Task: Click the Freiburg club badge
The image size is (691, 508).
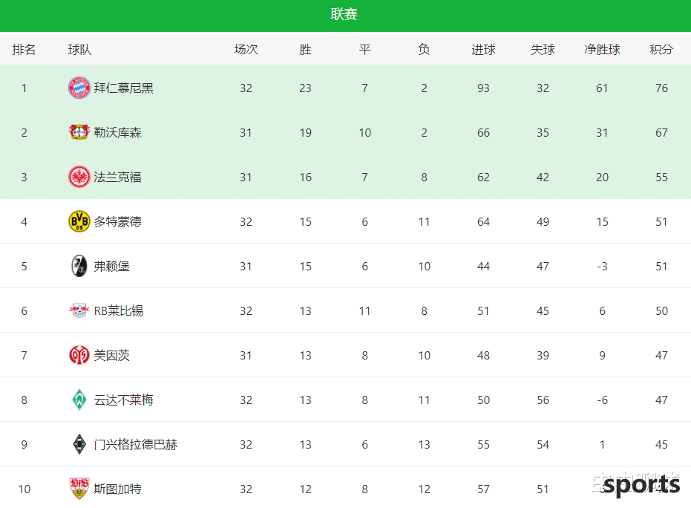Action: tap(79, 266)
